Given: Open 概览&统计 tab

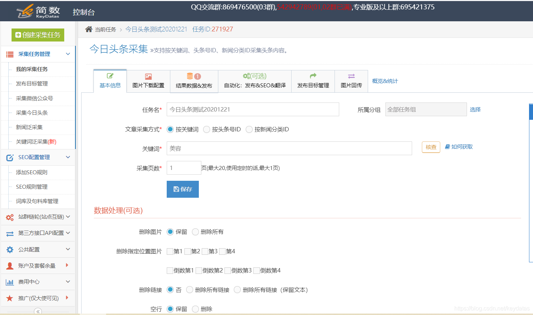Looking at the screenshot, I should click(x=385, y=81).
